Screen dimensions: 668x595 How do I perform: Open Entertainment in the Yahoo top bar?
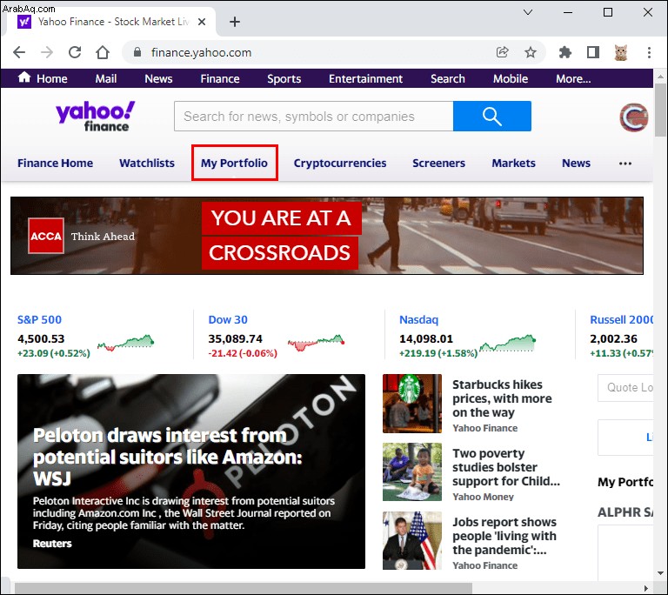[365, 79]
